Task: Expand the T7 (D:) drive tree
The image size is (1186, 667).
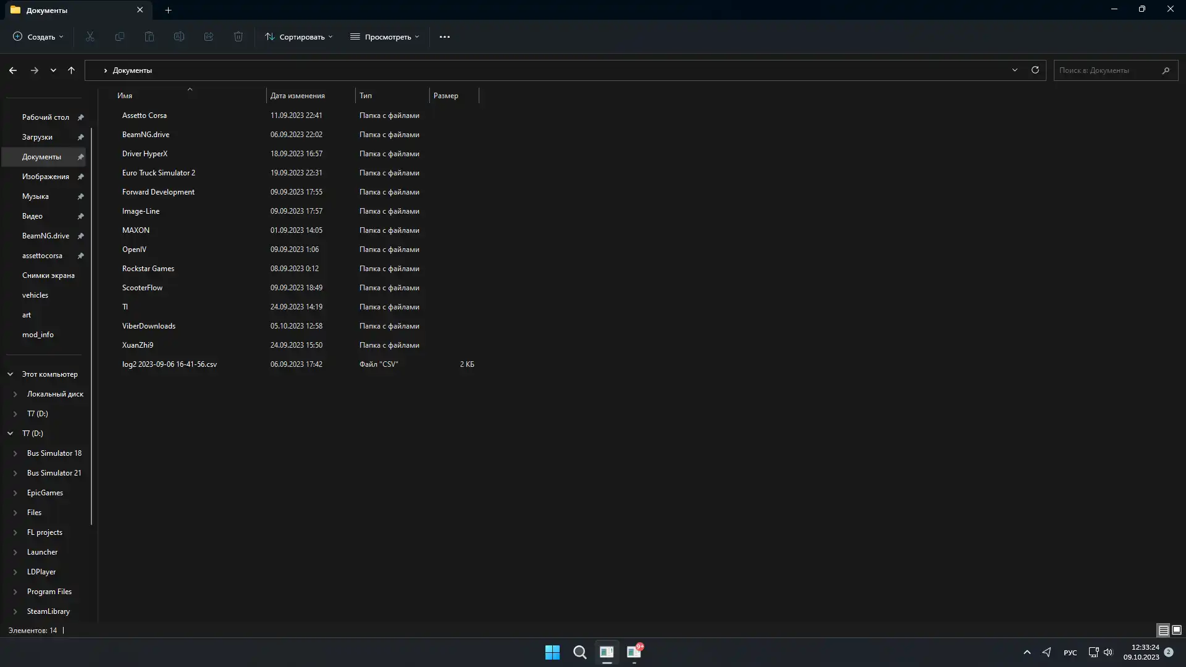Action: pyautogui.click(x=15, y=413)
